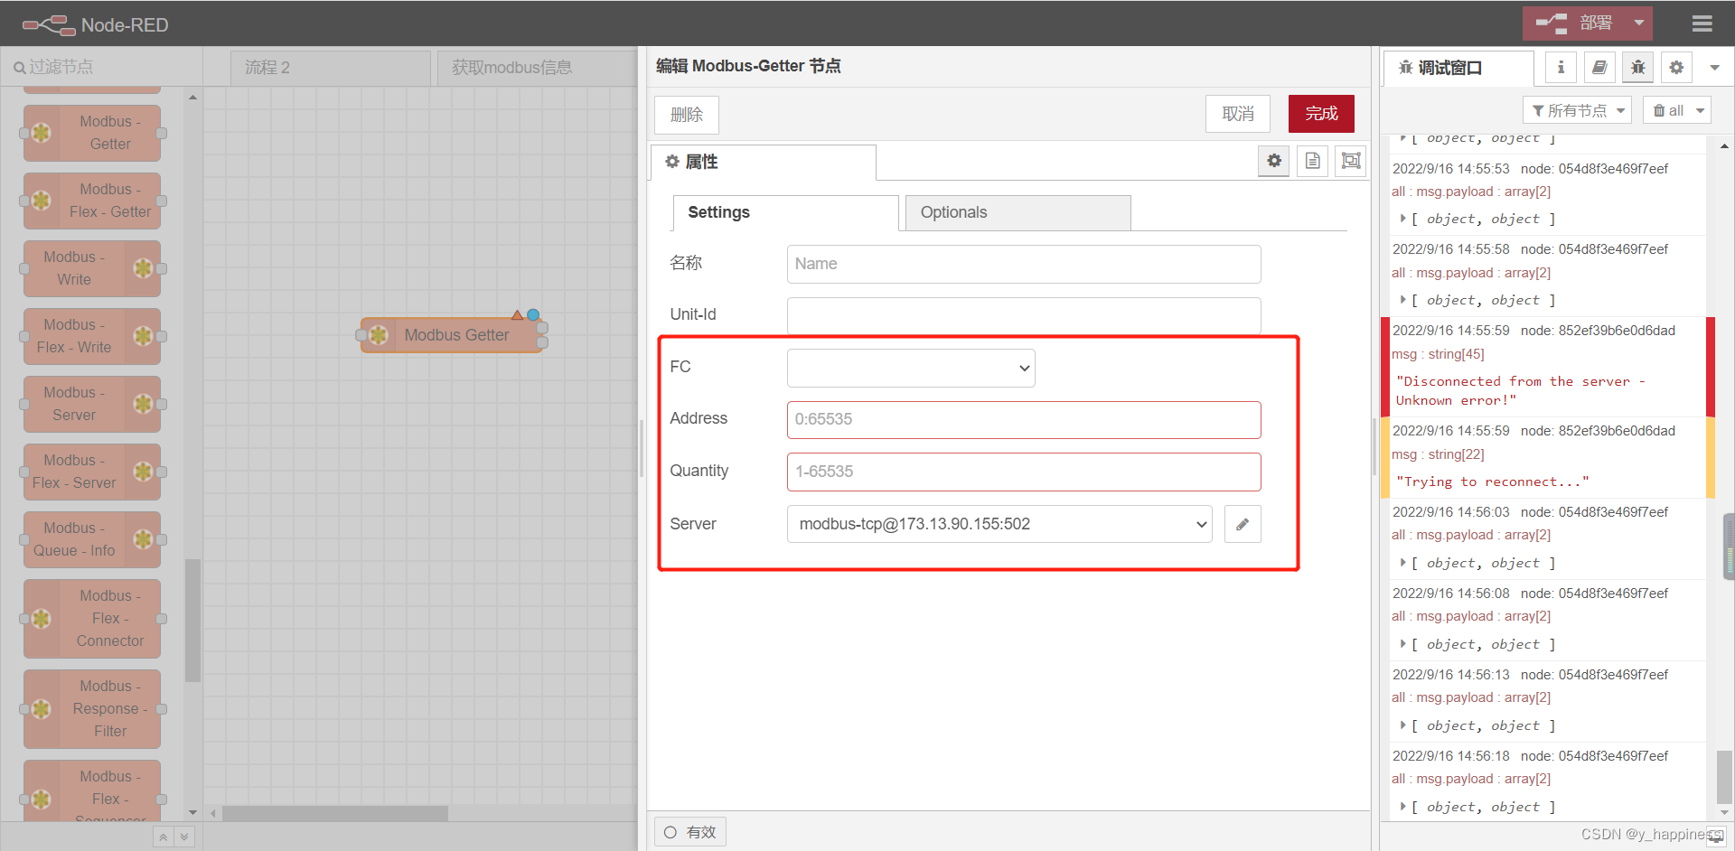Open the help book sidebar icon
1735x851 pixels.
(1599, 67)
